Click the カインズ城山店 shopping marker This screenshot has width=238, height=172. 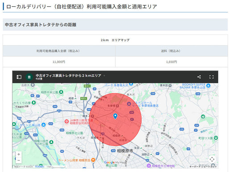click(x=43, y=125)
